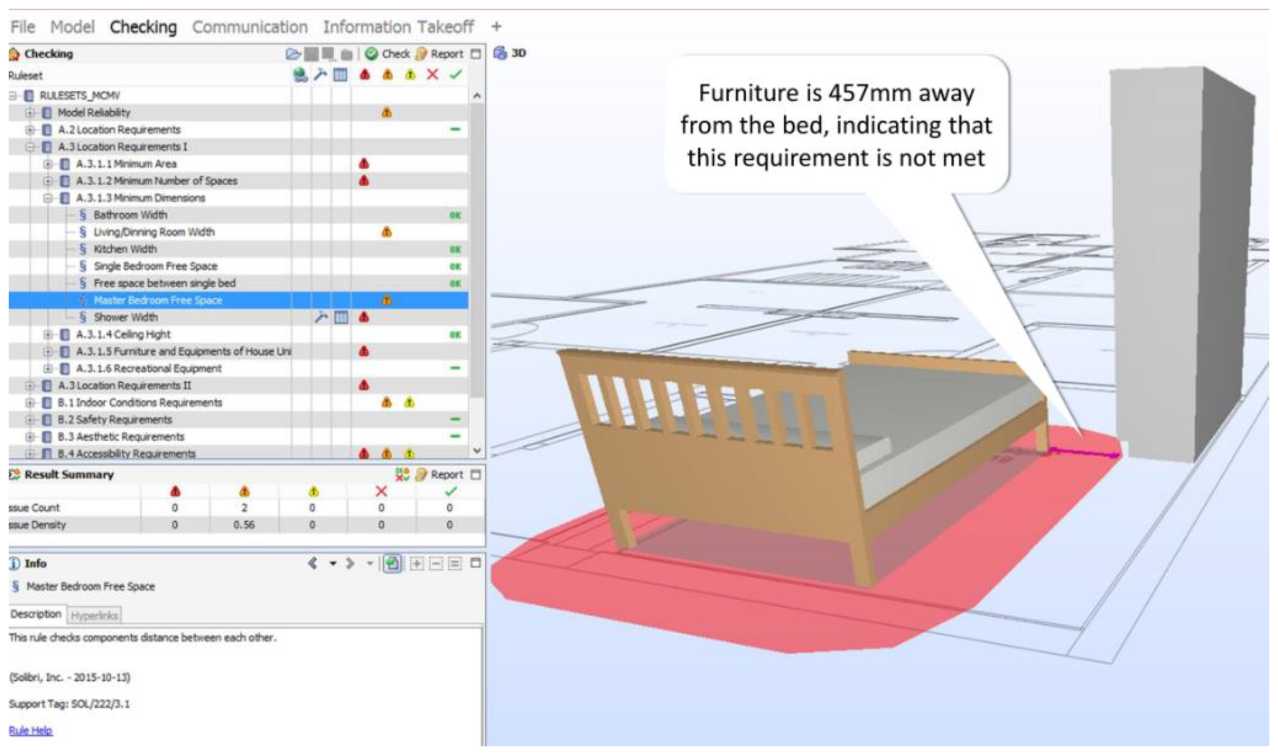
Task: Open Report in the Checking panel
Action: 439,54
